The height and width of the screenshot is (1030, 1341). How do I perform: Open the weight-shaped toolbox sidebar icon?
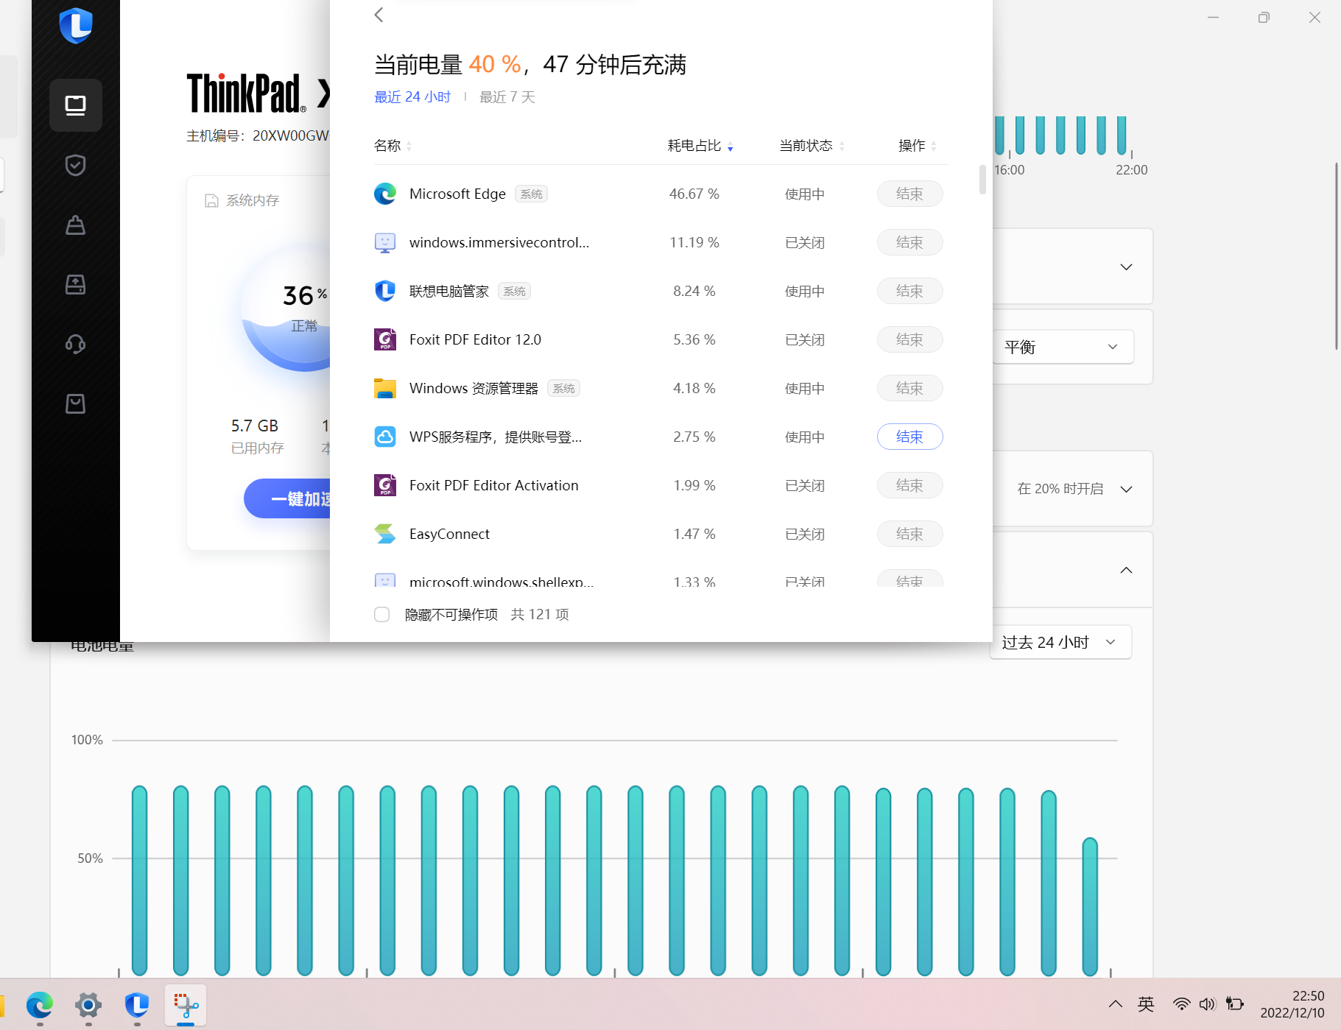76,225
